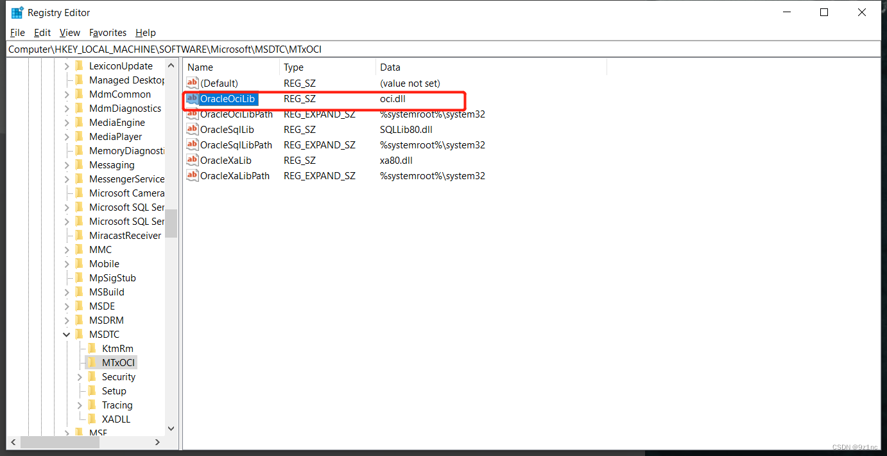
Task: Click the SQLLib80.dll data cell
Action: [x=406, y=130]
